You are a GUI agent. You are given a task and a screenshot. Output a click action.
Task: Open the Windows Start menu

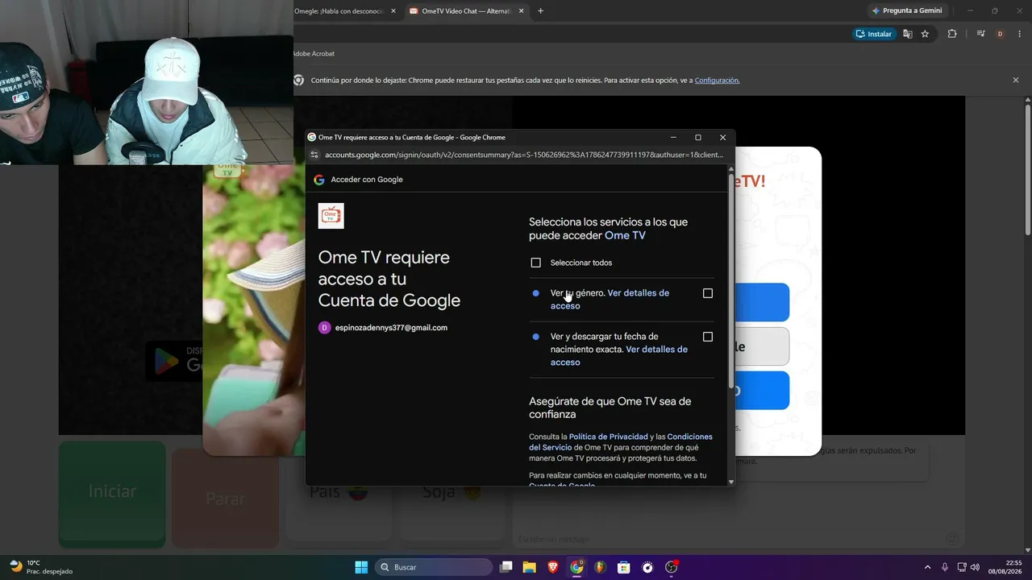(x=361, y=567)
